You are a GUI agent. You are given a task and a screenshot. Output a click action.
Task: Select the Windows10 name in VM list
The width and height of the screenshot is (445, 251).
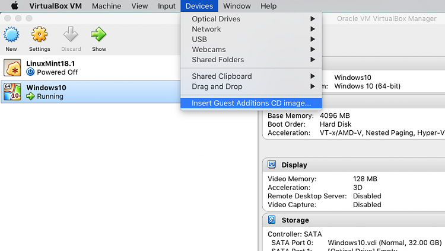46,88
